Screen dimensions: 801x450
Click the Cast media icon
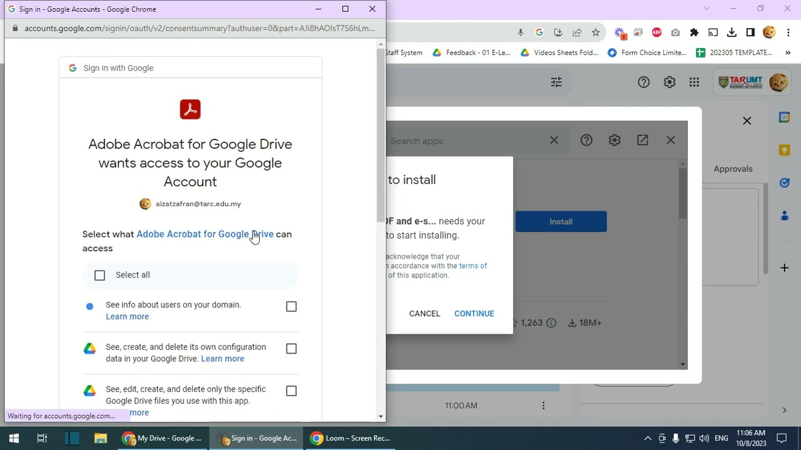(x=713, y=32)
